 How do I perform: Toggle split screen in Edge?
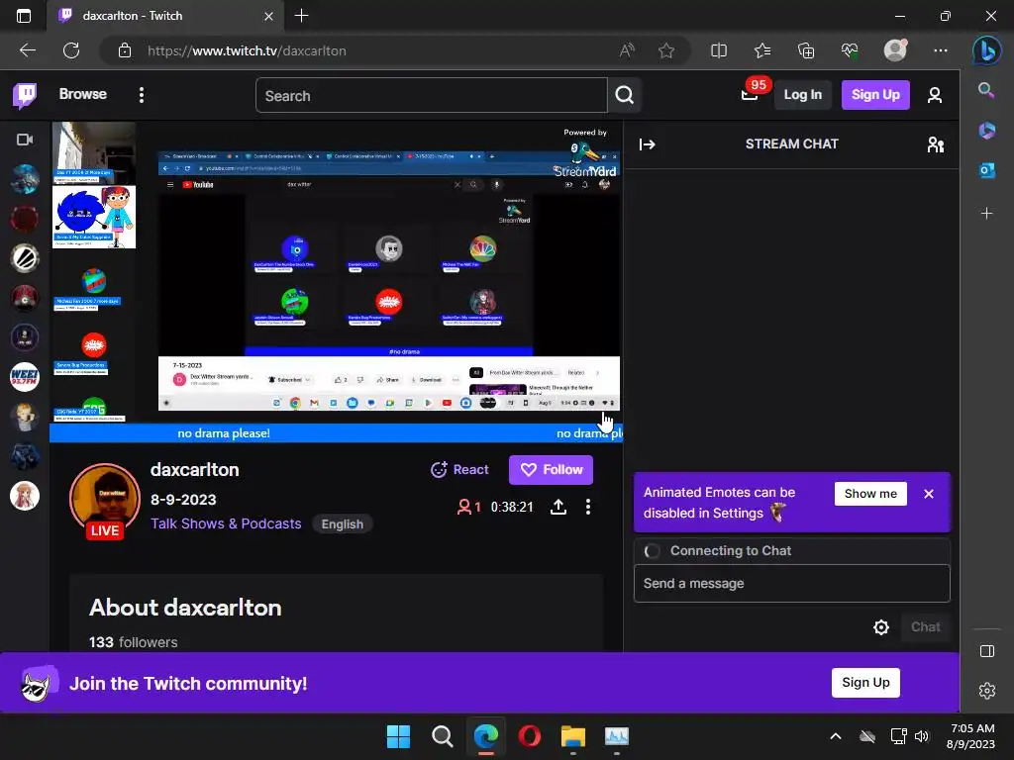point(719,50)
